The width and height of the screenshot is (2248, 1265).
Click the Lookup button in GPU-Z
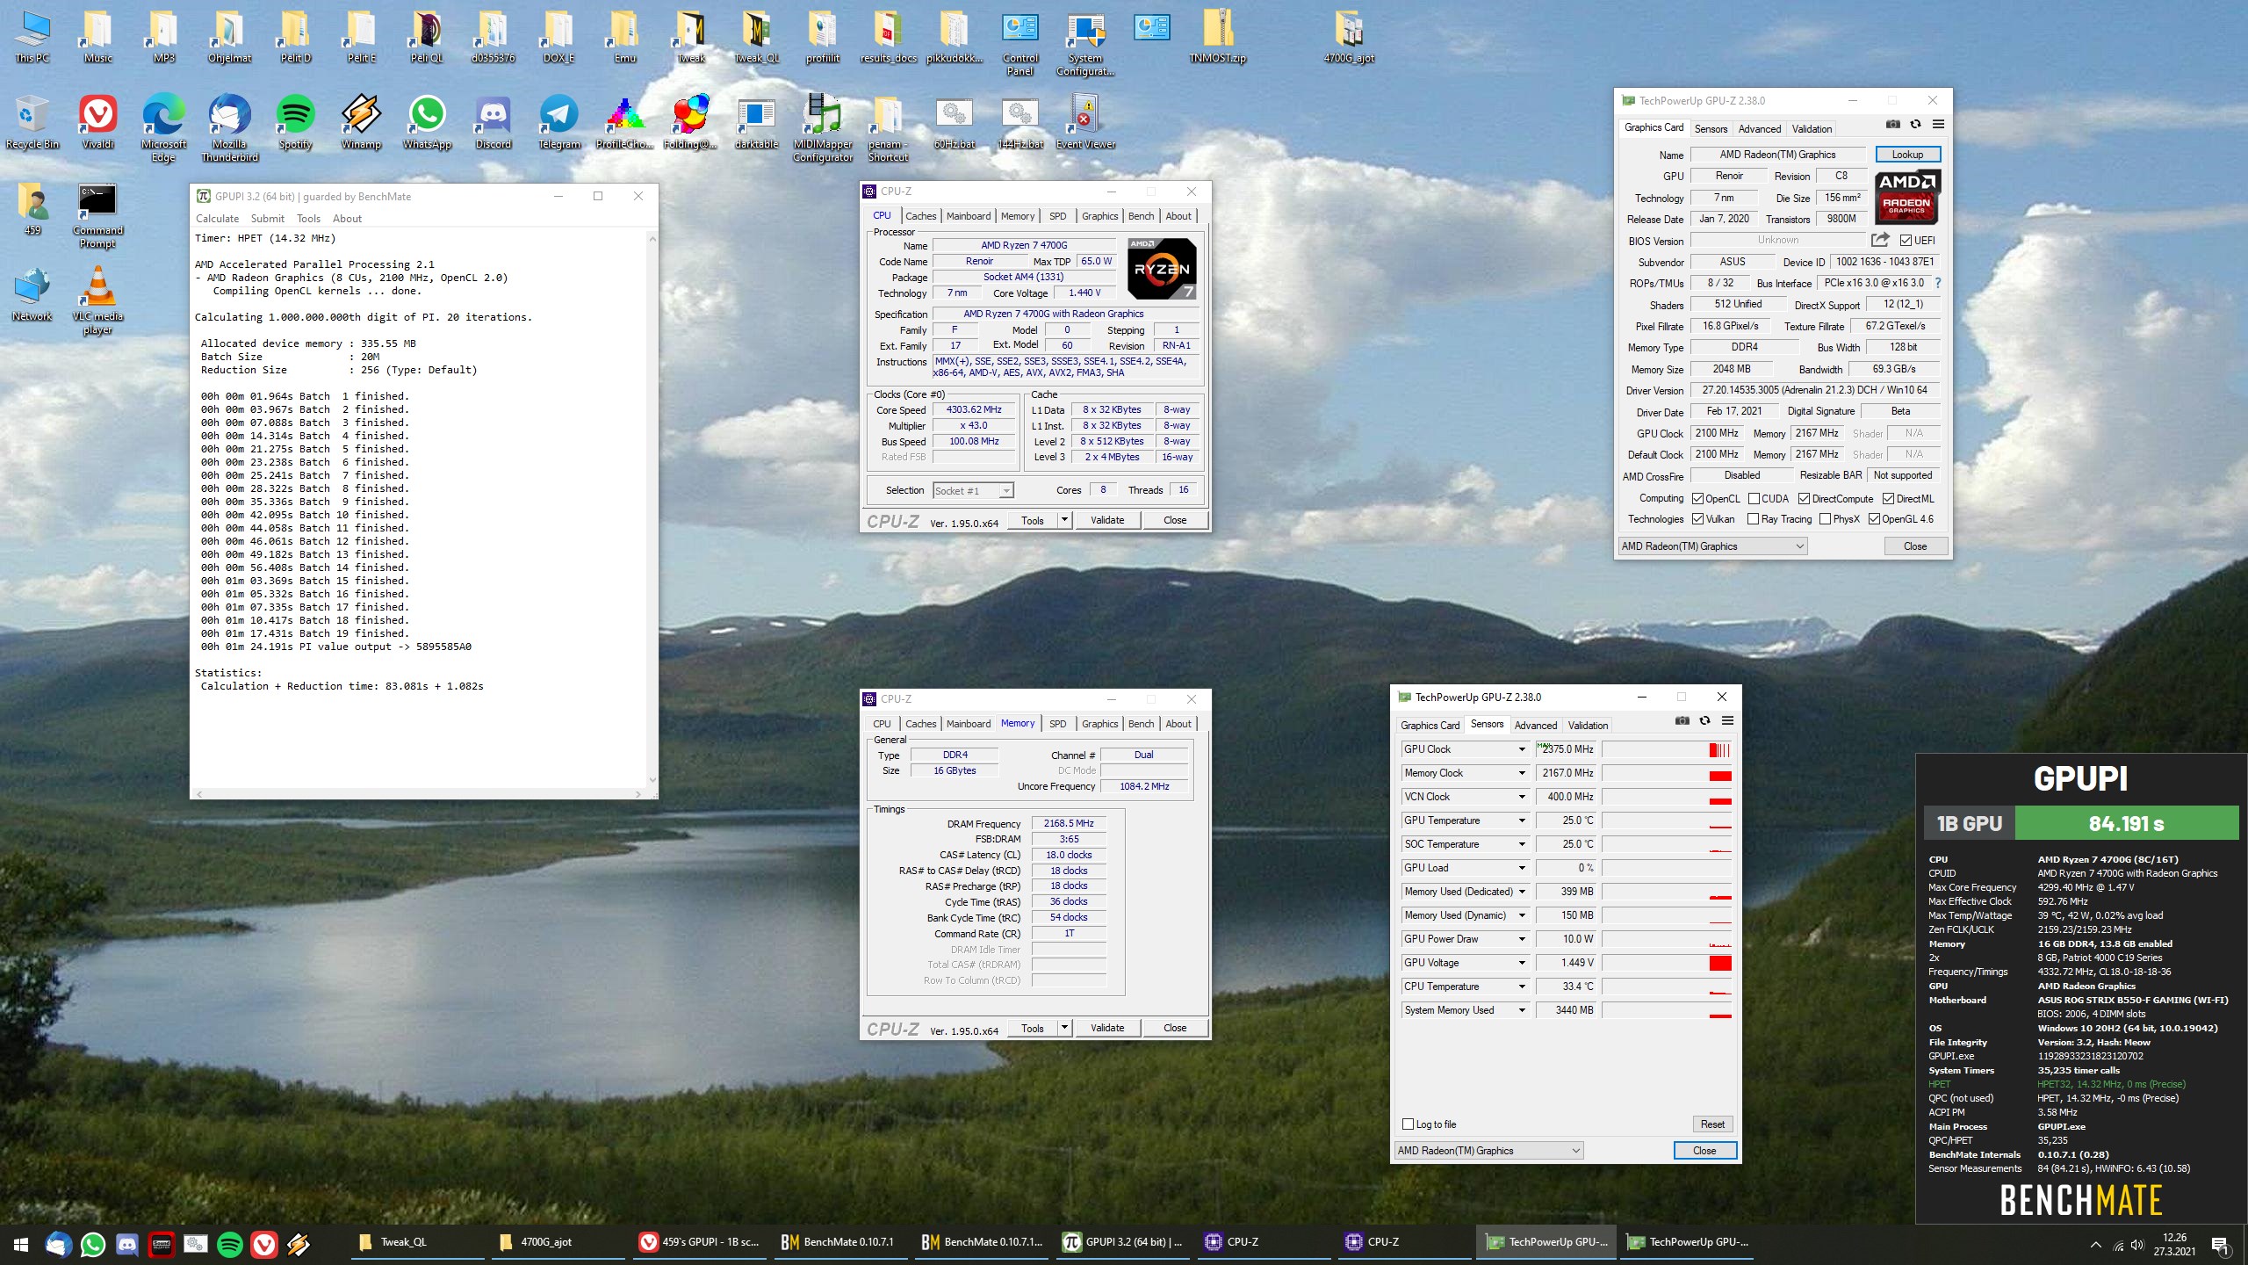pyautogui.click(x=1907, y=155)
